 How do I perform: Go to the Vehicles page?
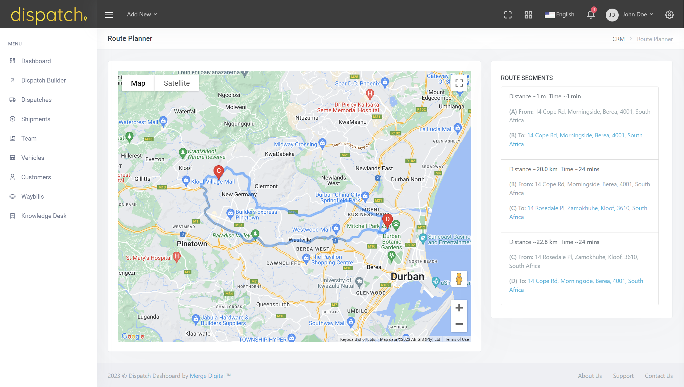33,157
